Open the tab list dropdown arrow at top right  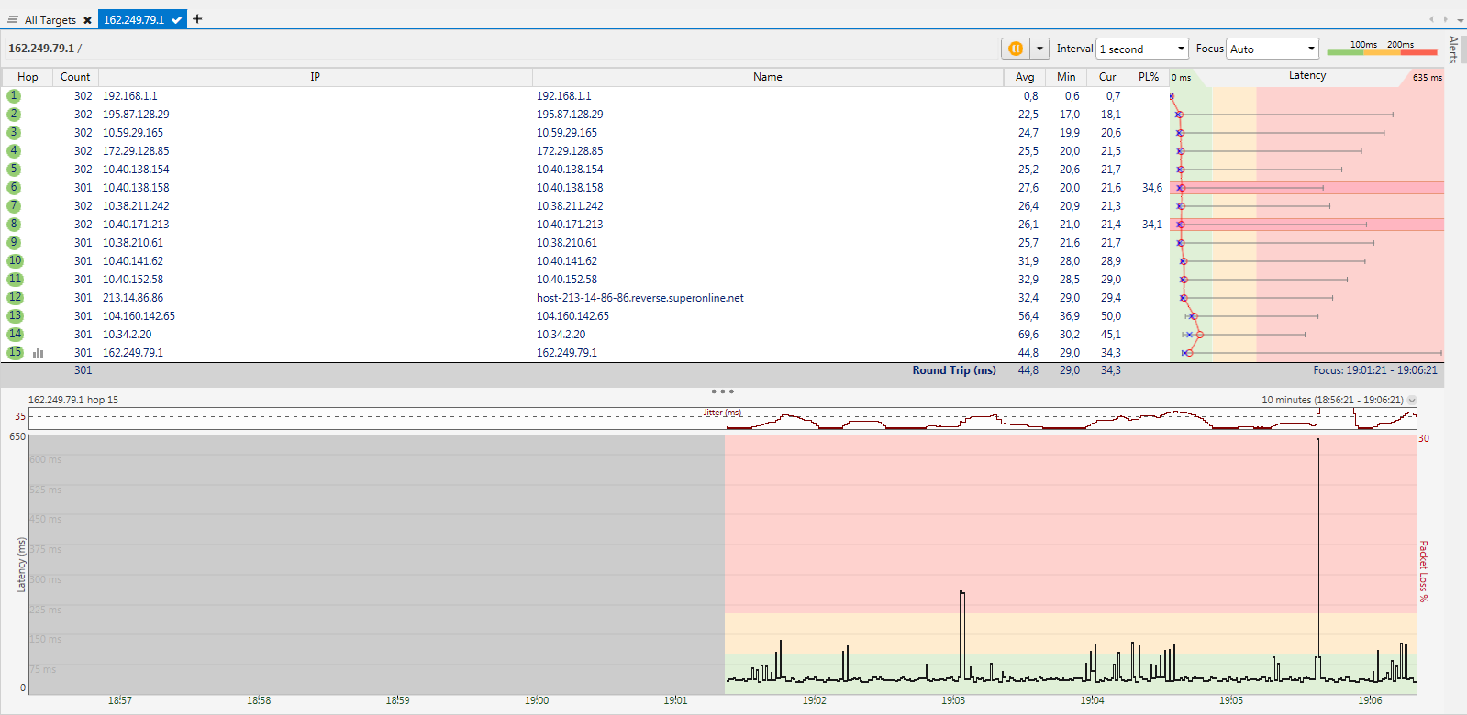coord(1460,19)
